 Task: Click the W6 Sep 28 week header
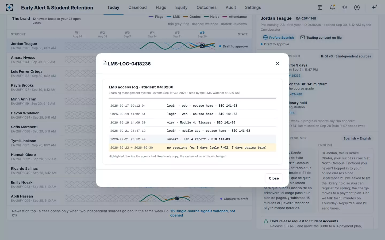coord(202,34)
